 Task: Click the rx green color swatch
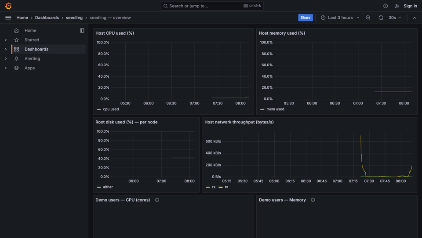tap(208, 187)
